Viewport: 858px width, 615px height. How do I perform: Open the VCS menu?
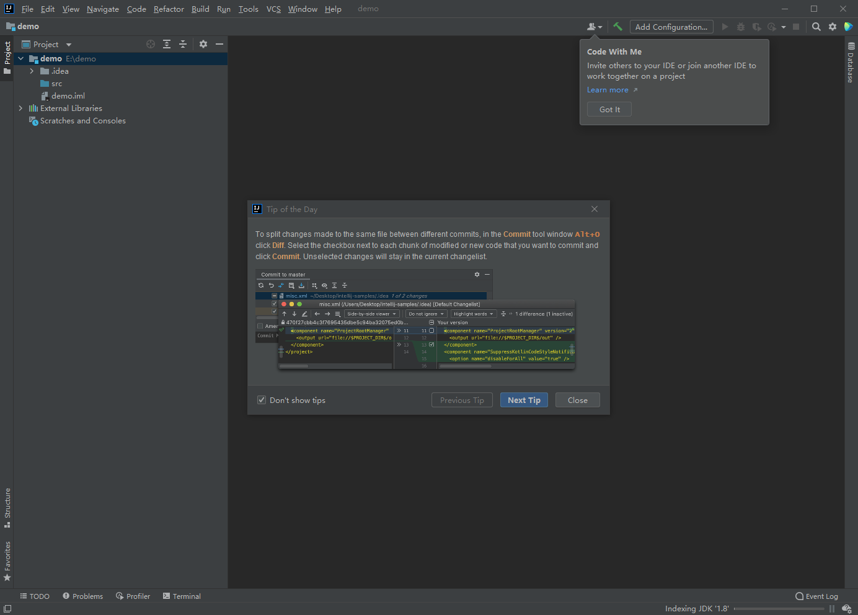point(273,9)
